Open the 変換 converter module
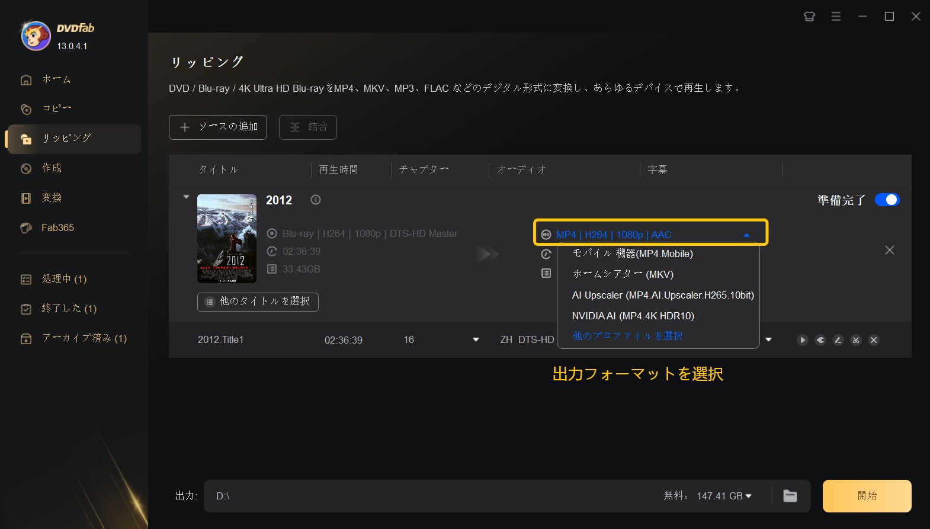This screenshot has height=529, width=930. [x=52, y=198]
